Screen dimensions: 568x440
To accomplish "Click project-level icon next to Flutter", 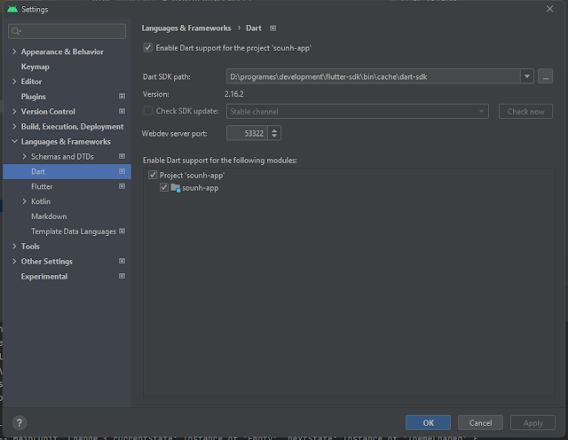I will coord(122,186).
